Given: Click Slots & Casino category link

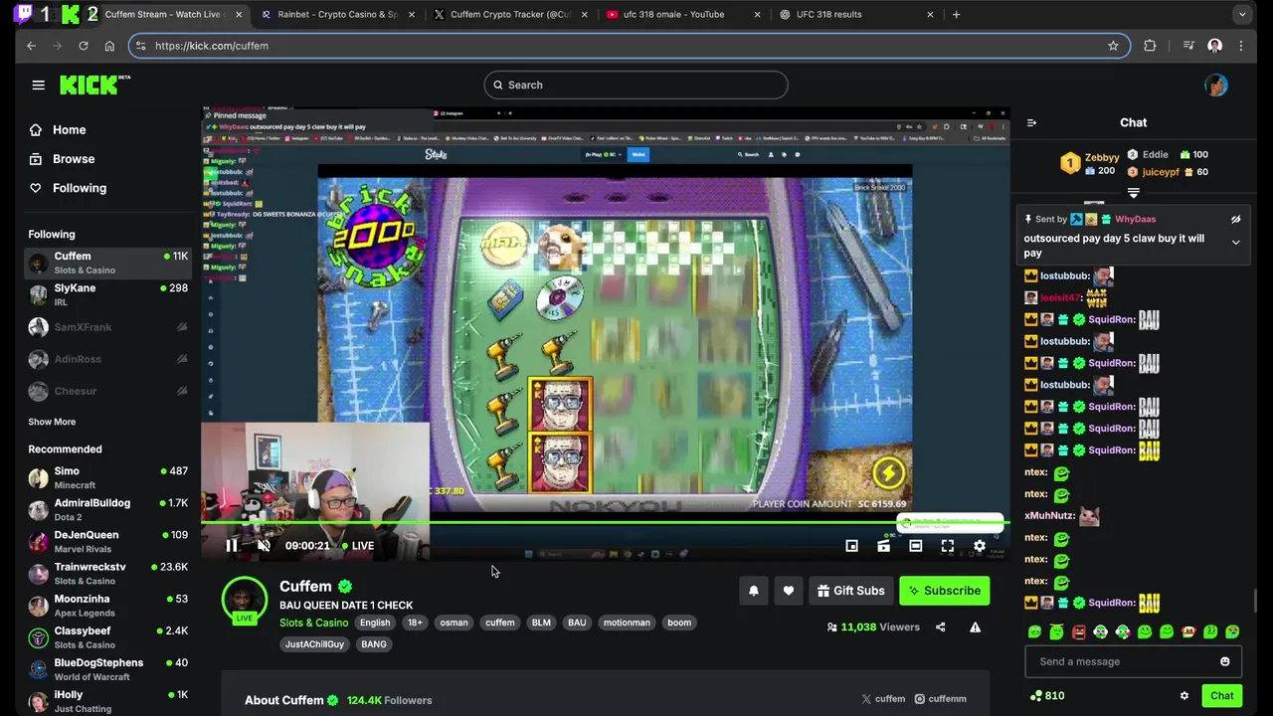Looking at the screenshot, I should point(313,623).
